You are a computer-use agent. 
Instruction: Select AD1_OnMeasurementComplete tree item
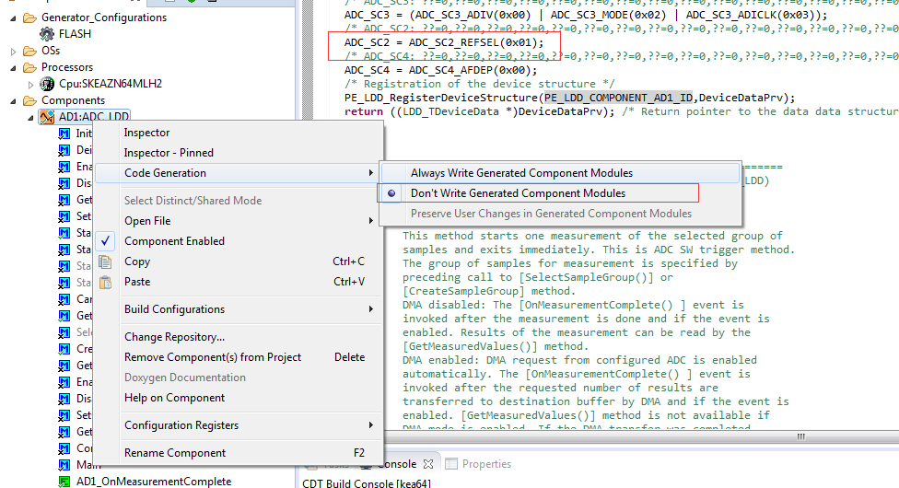click(x=154, y=482)
